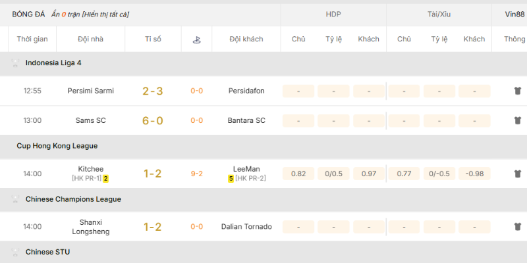This screenshot has height=263, width=527.
Task: Click the 0.97 HDP away odds
Action: (x=368, y=174)
